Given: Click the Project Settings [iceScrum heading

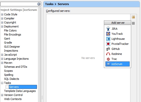Looking at the screenshot, I should [18, 10].
